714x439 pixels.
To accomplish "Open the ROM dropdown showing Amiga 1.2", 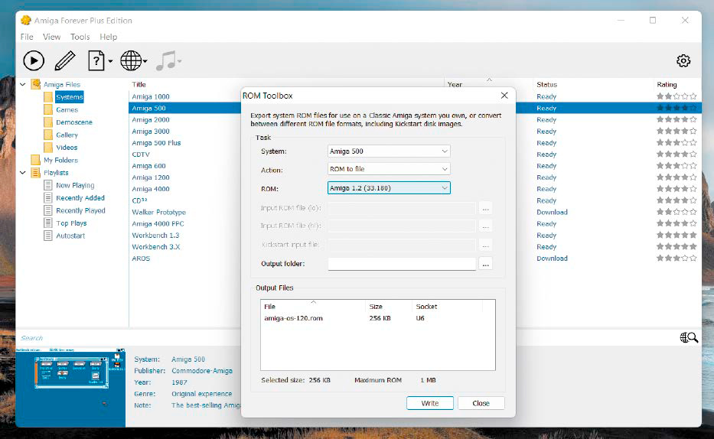I will 389,188.
